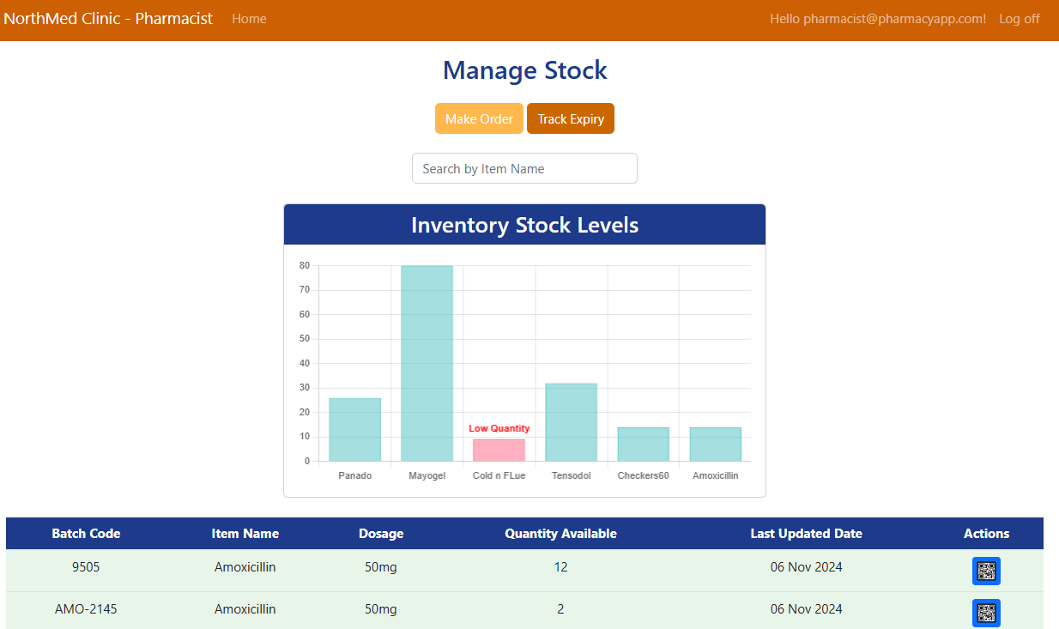
Task: Click Item Name cell in batch 9505 row
Action: (245, 566)
